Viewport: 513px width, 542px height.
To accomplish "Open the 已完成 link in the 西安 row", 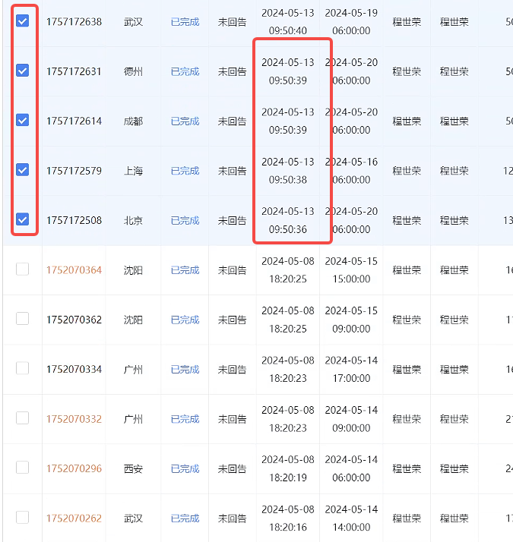I will (185, 468).
